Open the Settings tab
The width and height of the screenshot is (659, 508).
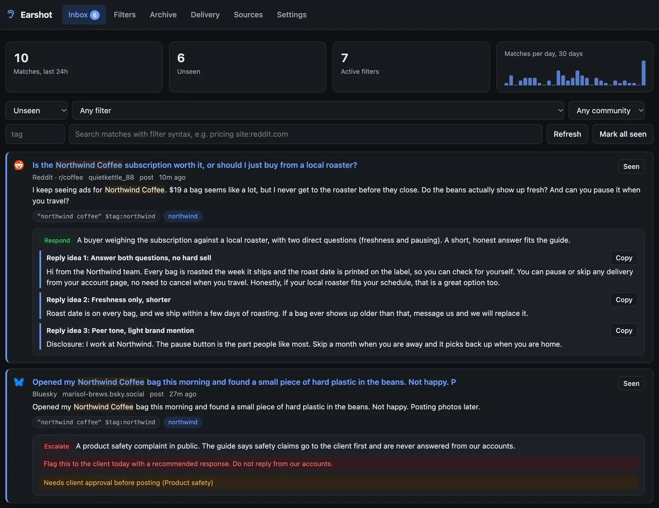292,15
